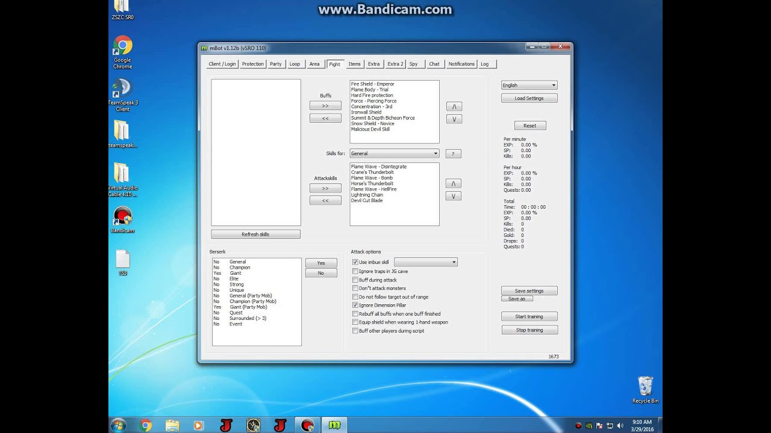Click the Attackskills remove << button
Image resolution: width=771 pixels, height=433 pixels.
point(325,201)
